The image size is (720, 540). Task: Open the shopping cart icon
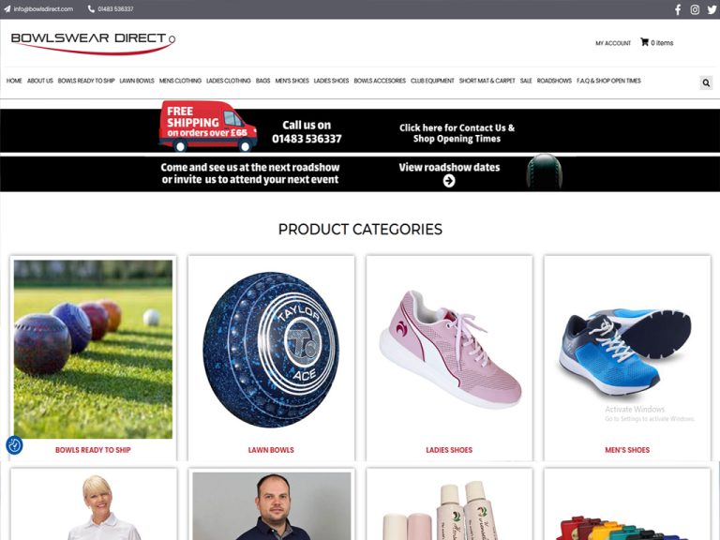click(644, 42)
